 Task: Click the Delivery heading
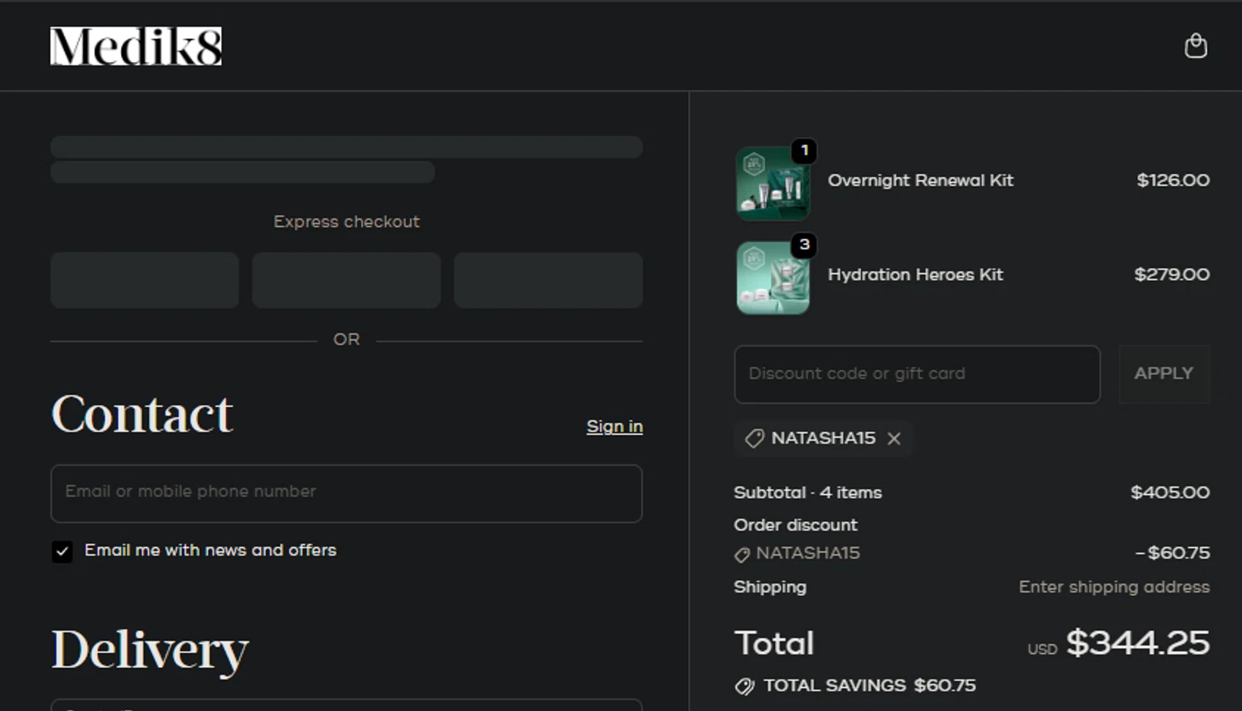coord(150,651)
